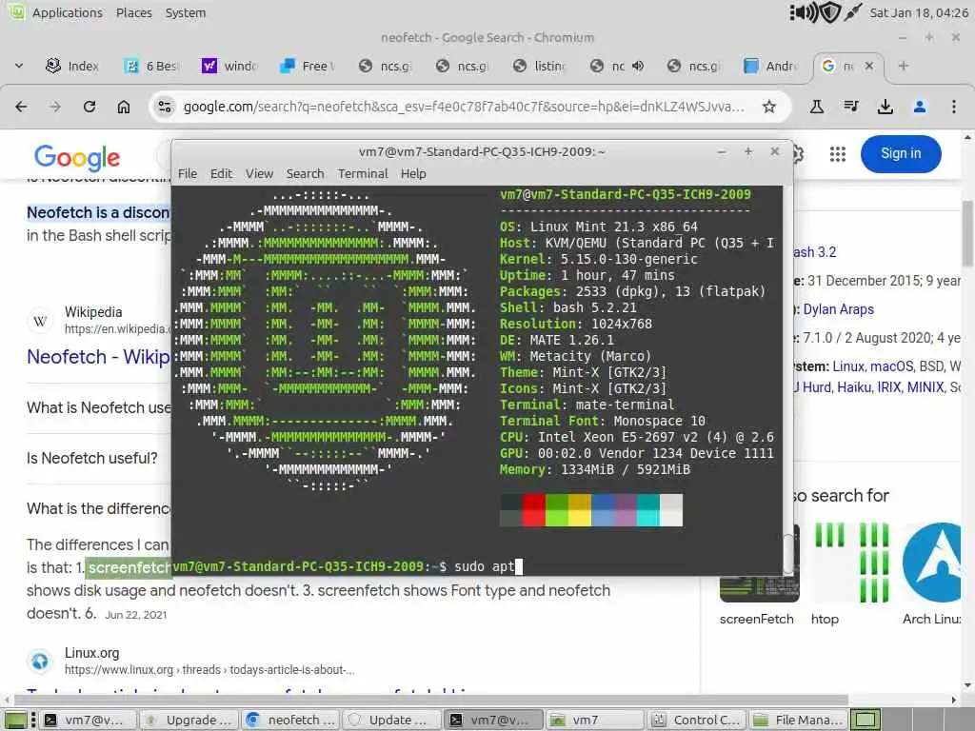Open vm7 folder window from taskbar
This screenshot has height=731, width=975.
click(x=594, y=720)
